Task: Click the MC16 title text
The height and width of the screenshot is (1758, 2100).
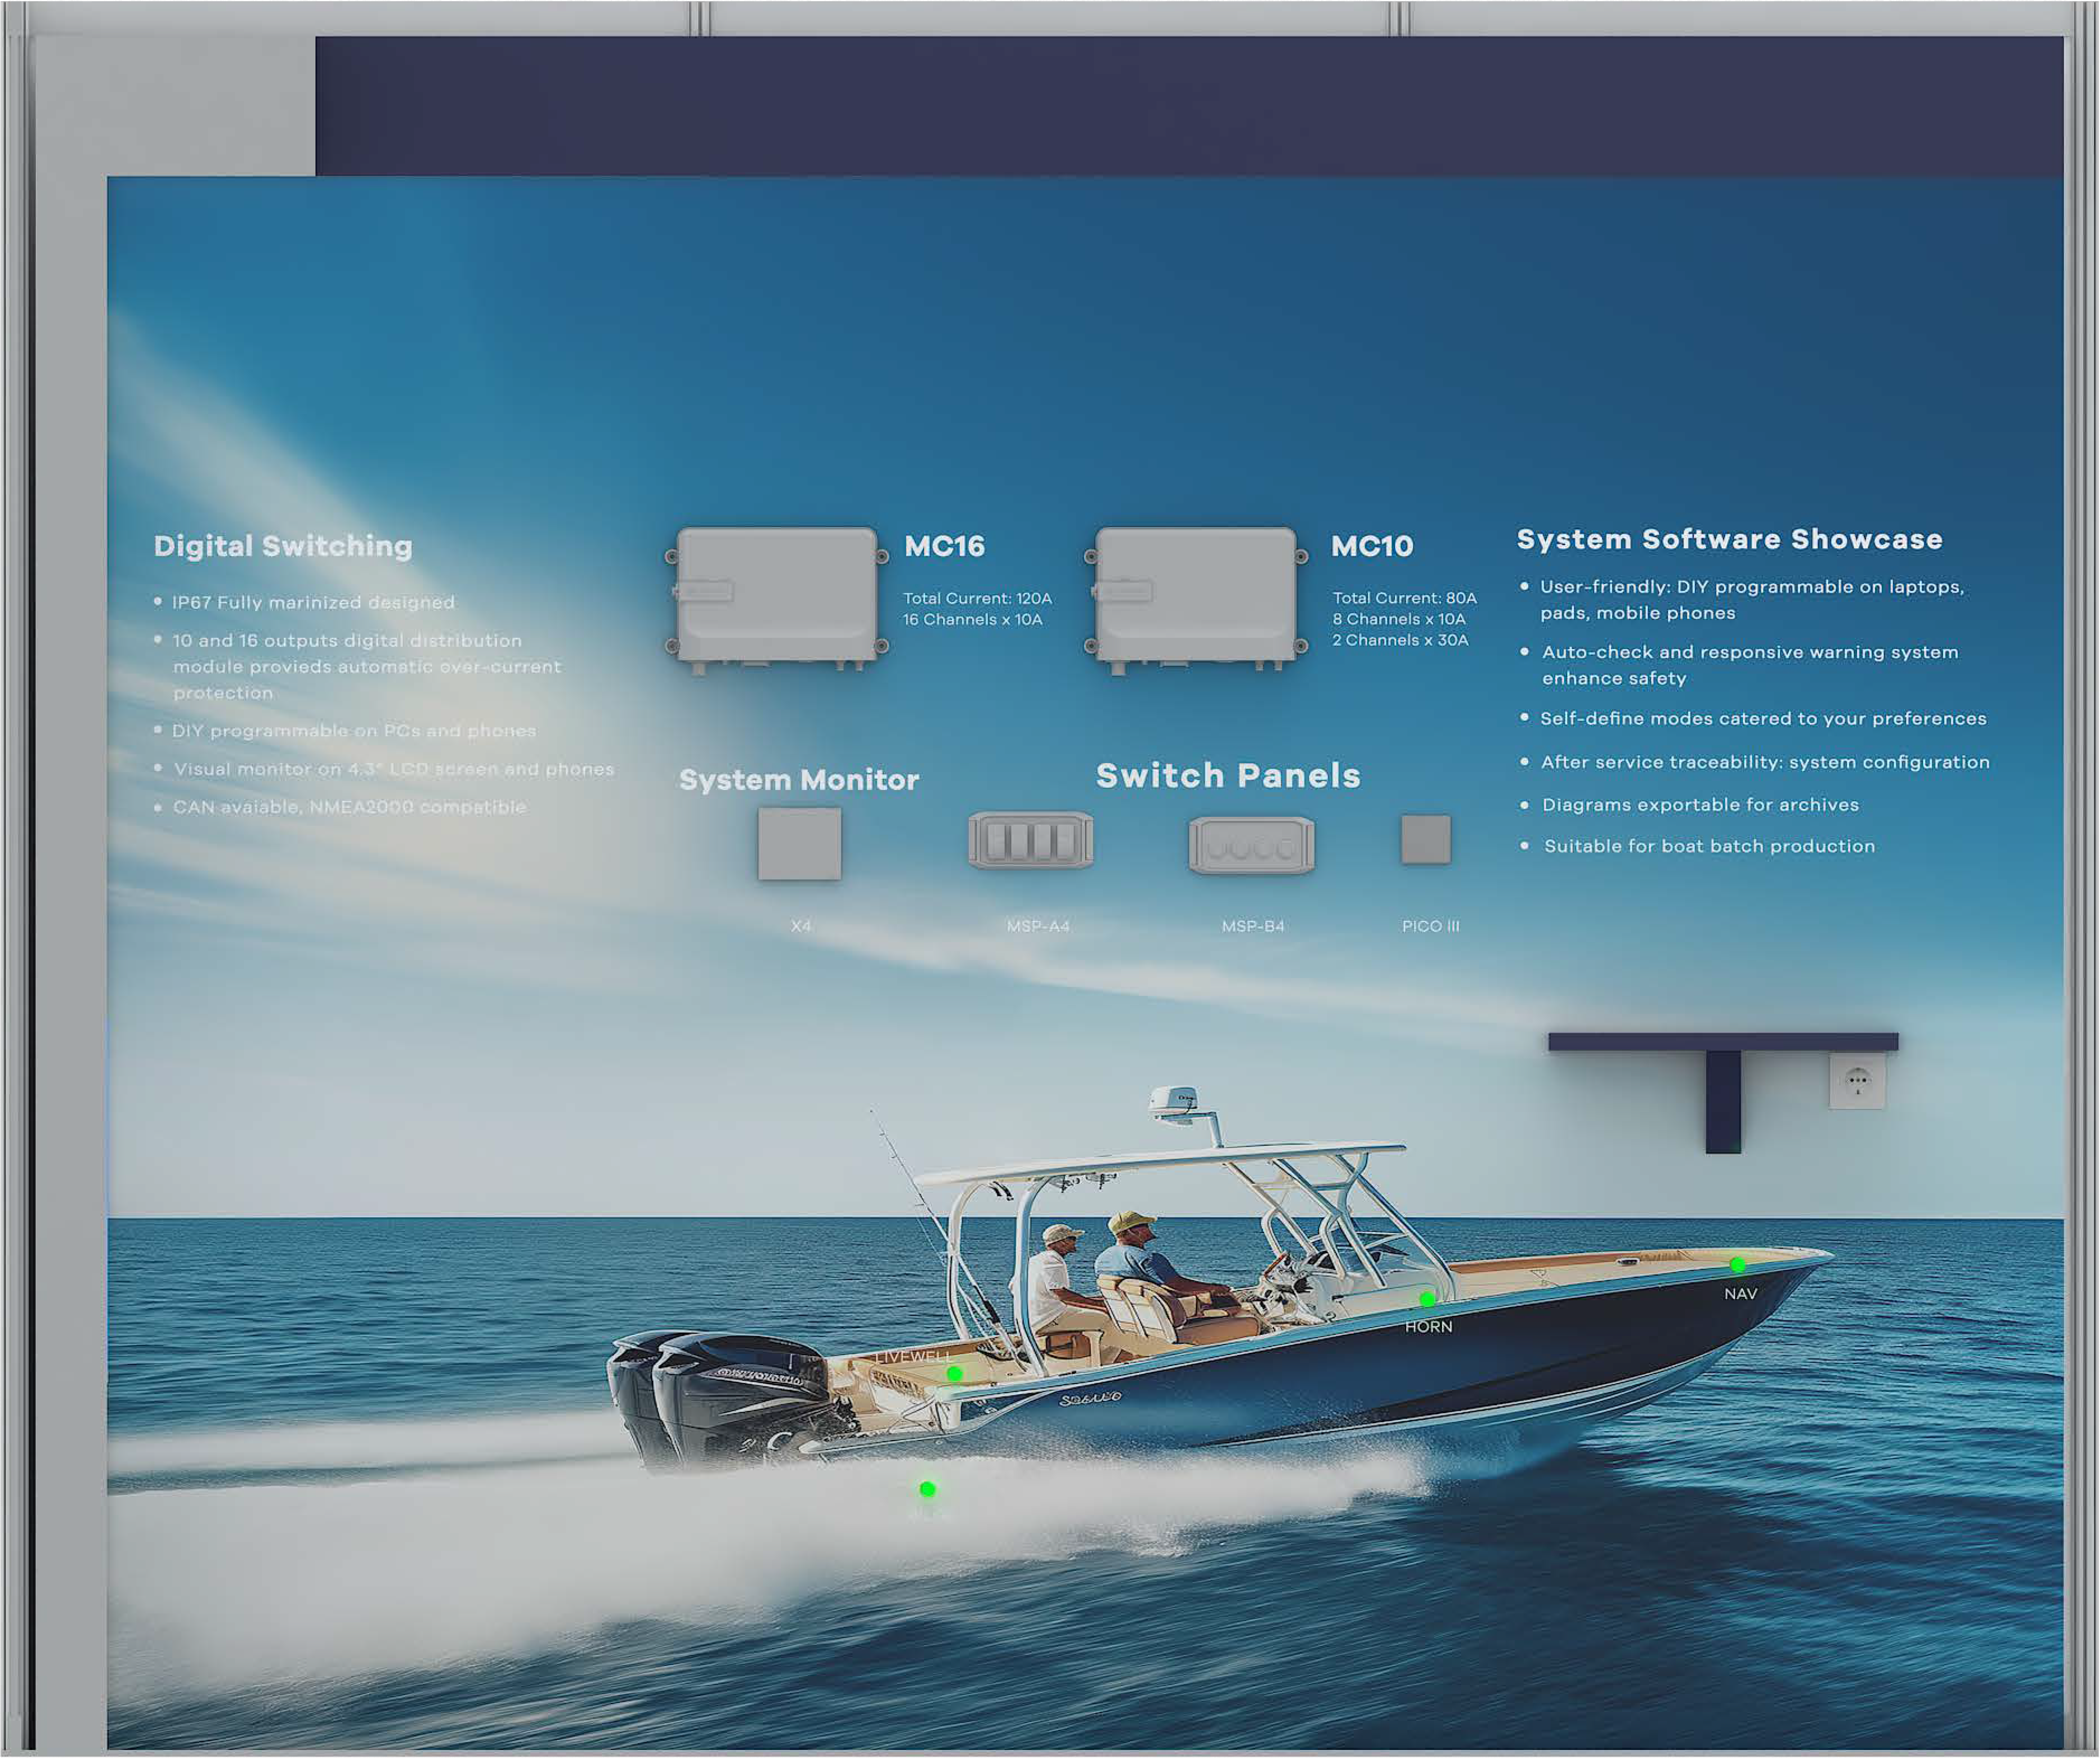Action: coord(944,546)
